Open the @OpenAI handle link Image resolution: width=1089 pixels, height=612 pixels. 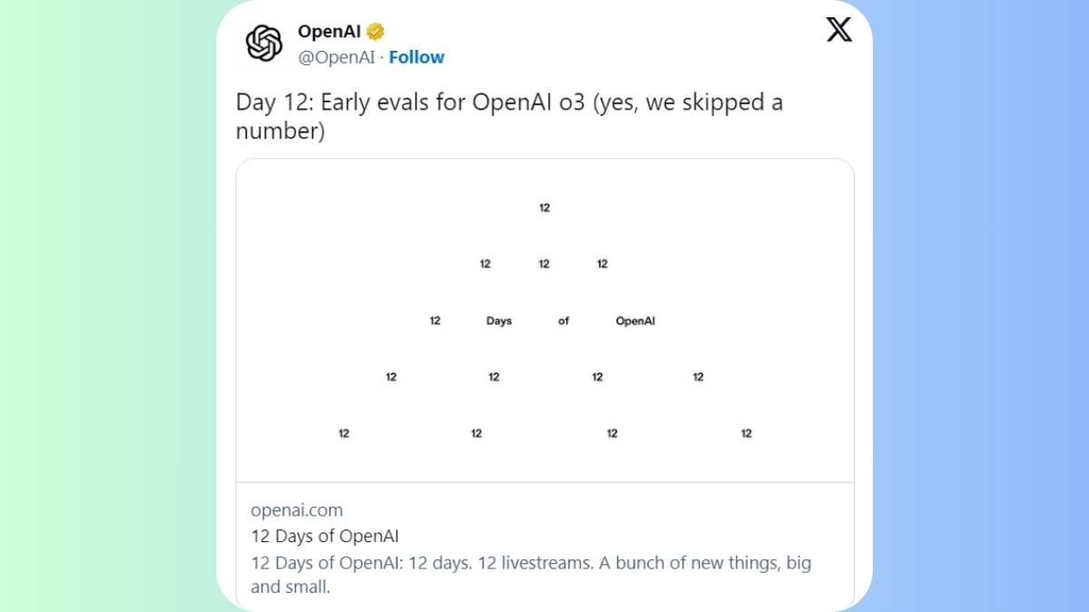click(337, 57)
